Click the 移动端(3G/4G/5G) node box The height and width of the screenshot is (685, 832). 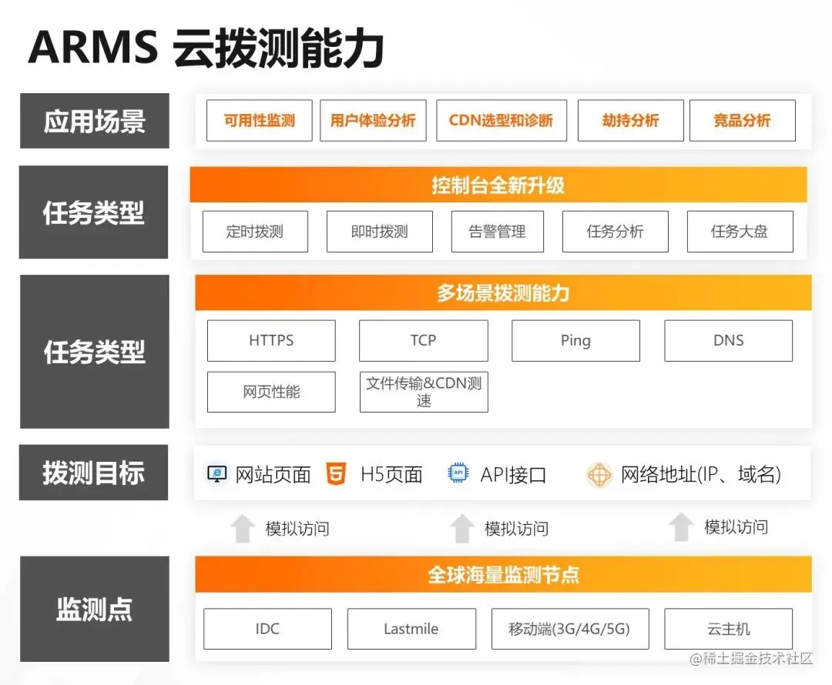pyautogui.click(x=570, y=629)
